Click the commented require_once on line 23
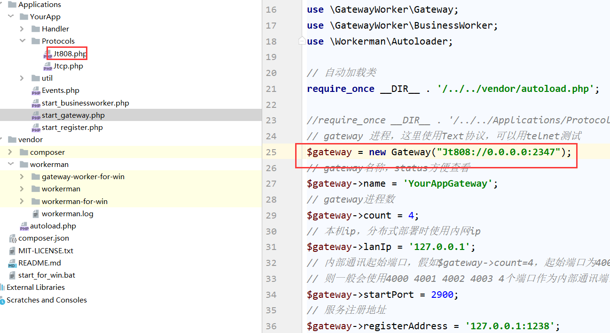The height and width of the screenshot is (333, 610). point(458,120)
